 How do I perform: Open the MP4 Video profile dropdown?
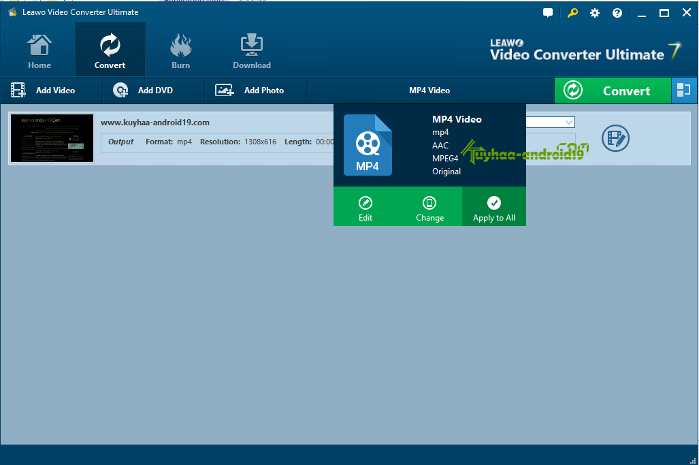tap(429, 91)
